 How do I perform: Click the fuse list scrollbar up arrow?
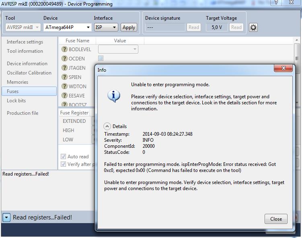(x=297, y=40)
